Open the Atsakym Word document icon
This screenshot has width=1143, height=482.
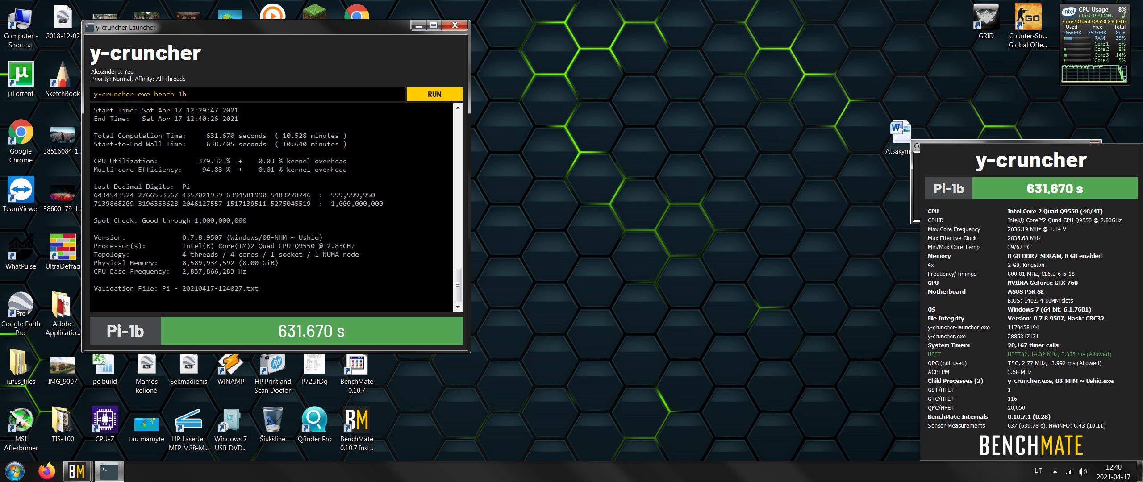(898, 137)
